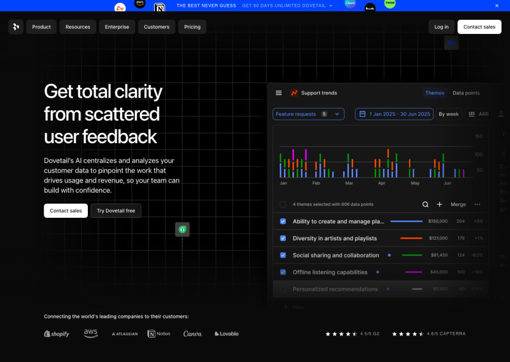The height and width of the screenshot is (362, 510).
Task: Toggle the 4 themes selected master checkbox
Action: (x=283, y=204)
